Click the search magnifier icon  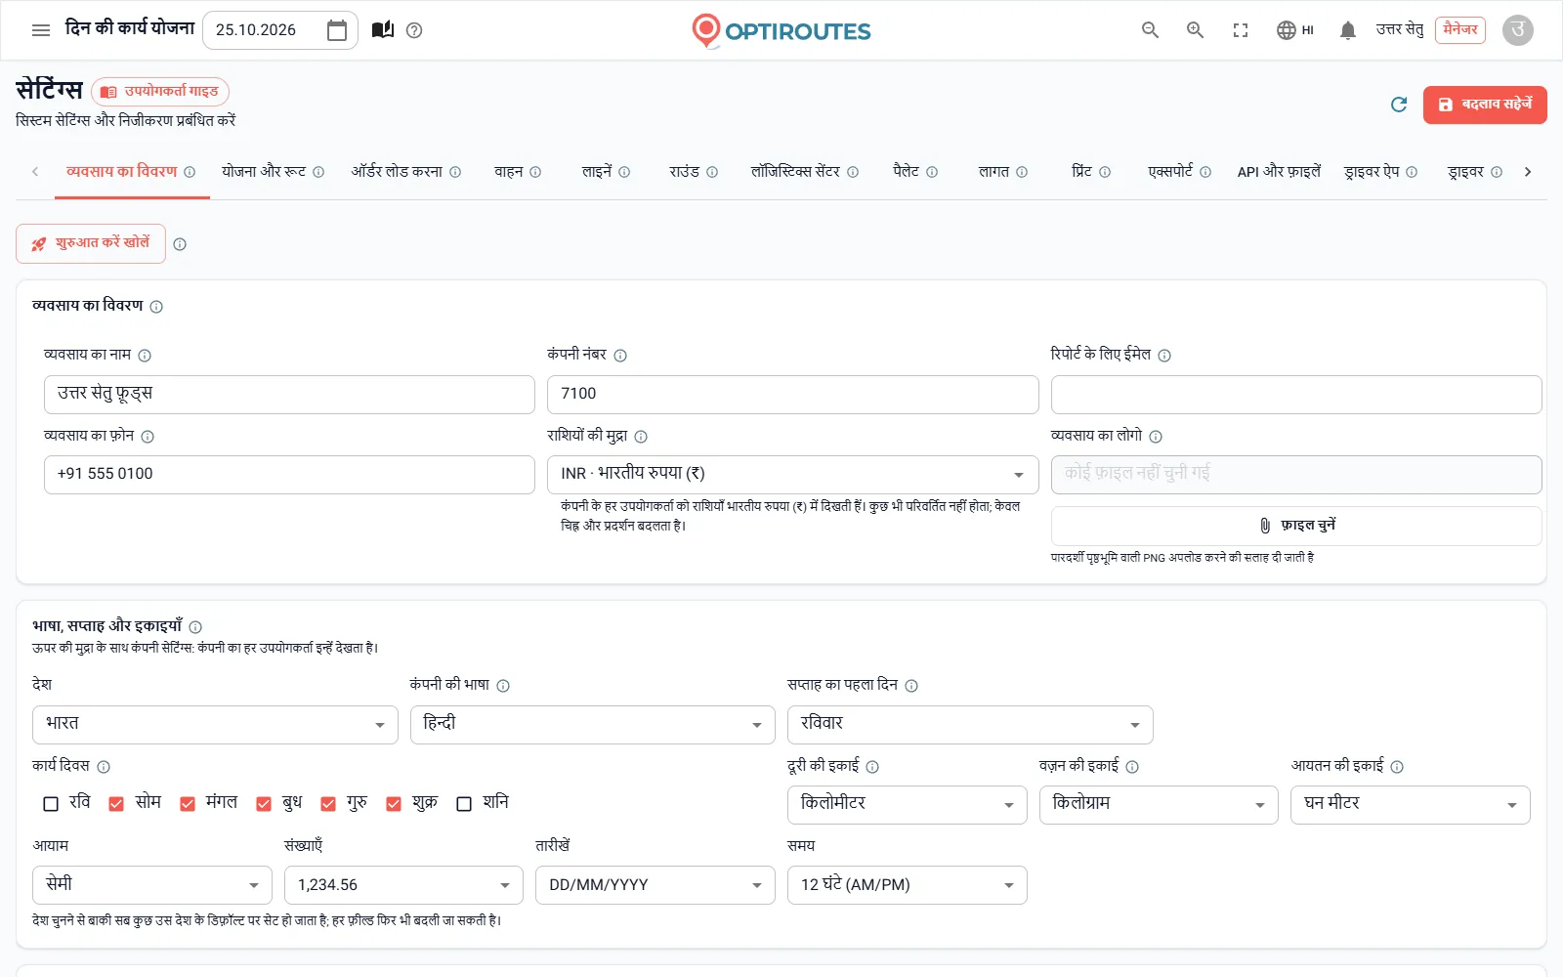coord(1150,30)
